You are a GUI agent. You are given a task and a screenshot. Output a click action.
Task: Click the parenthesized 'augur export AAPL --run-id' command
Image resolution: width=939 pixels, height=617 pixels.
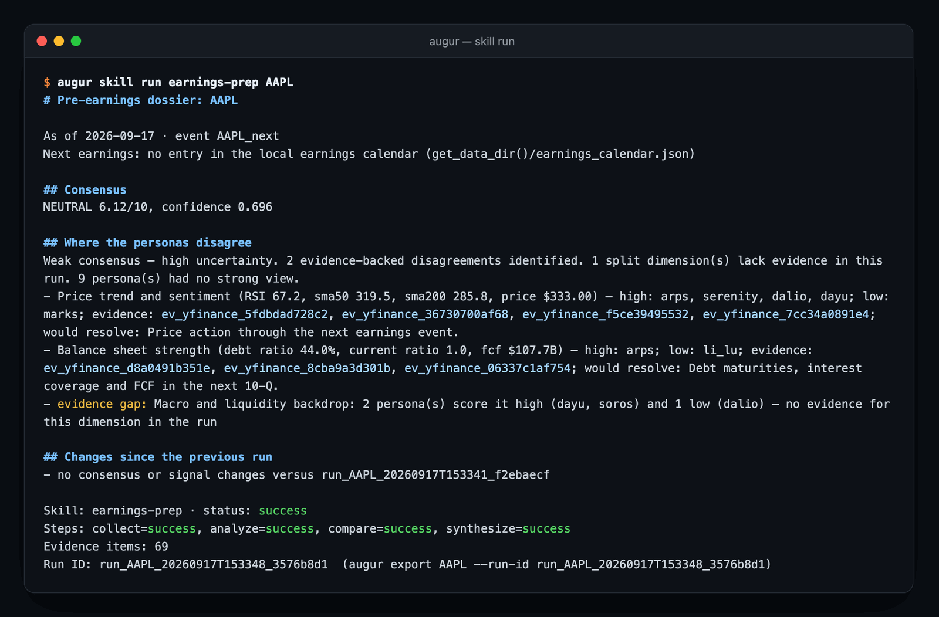556,565
